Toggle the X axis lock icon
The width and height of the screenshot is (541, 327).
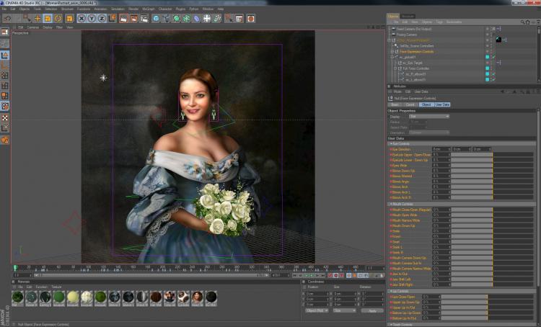[x=82, y=18]
